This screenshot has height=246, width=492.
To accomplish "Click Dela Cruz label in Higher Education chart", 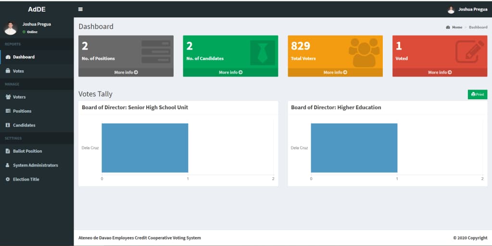I will tap(299, 148).
